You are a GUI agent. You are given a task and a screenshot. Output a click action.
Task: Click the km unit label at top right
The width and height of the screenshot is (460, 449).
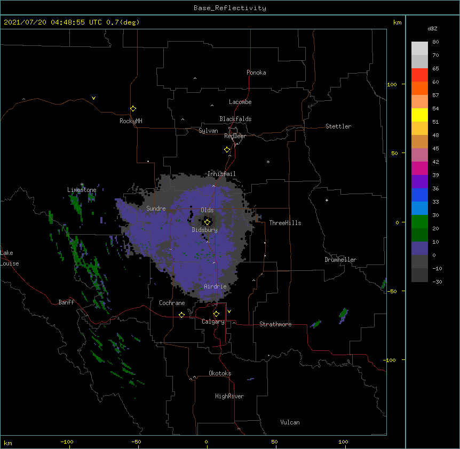397,22
